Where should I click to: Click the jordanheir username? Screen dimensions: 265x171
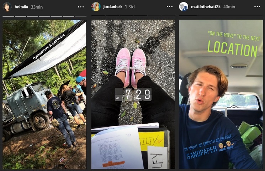click(x=112, y=7)
